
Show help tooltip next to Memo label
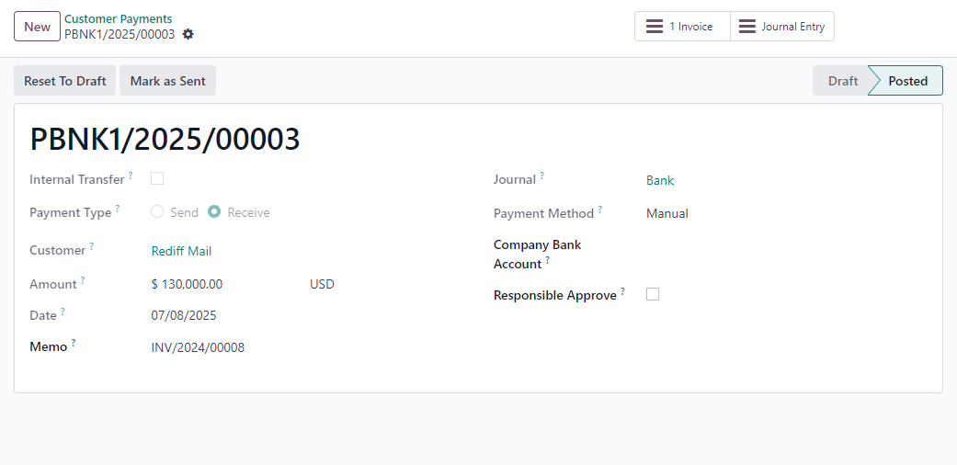click(74, 343)
